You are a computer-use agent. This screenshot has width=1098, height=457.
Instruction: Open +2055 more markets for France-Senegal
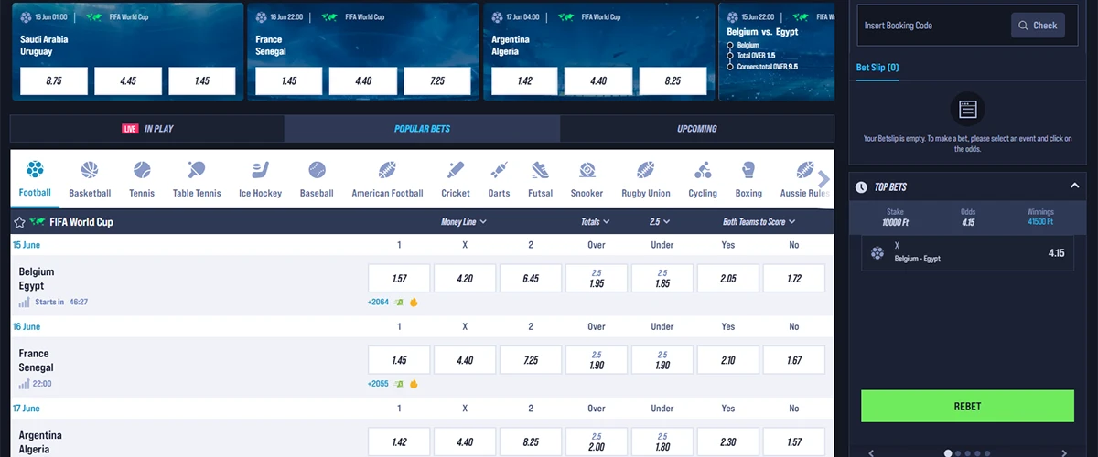(378, 384)
